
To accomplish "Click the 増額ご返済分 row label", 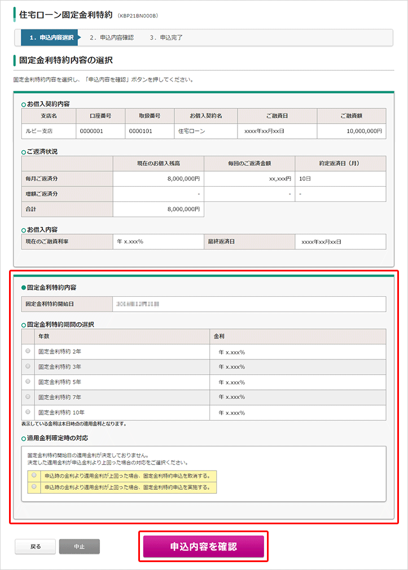I will pos(67,194).
